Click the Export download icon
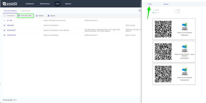206x103 pixels. [49, 15]
